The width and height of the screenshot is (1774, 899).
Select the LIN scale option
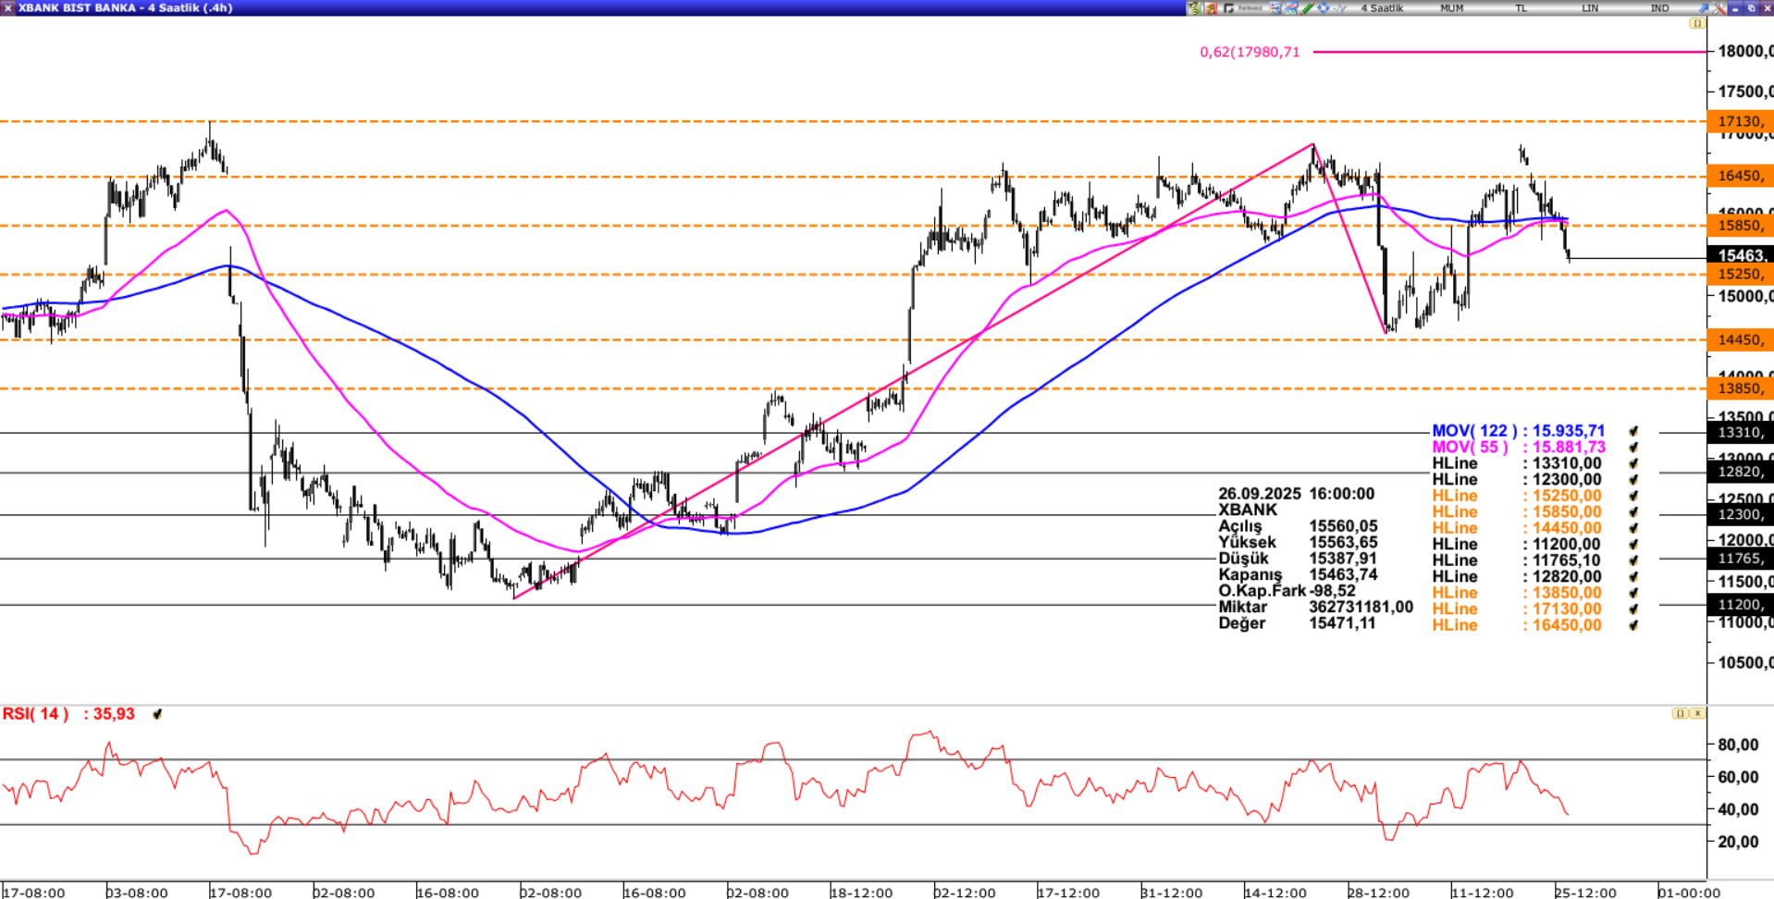(1590, 7)
